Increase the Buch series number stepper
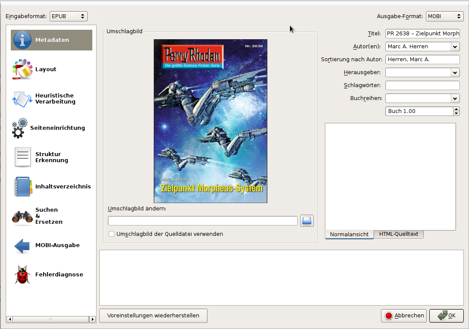469x329 pixels. 456,109
